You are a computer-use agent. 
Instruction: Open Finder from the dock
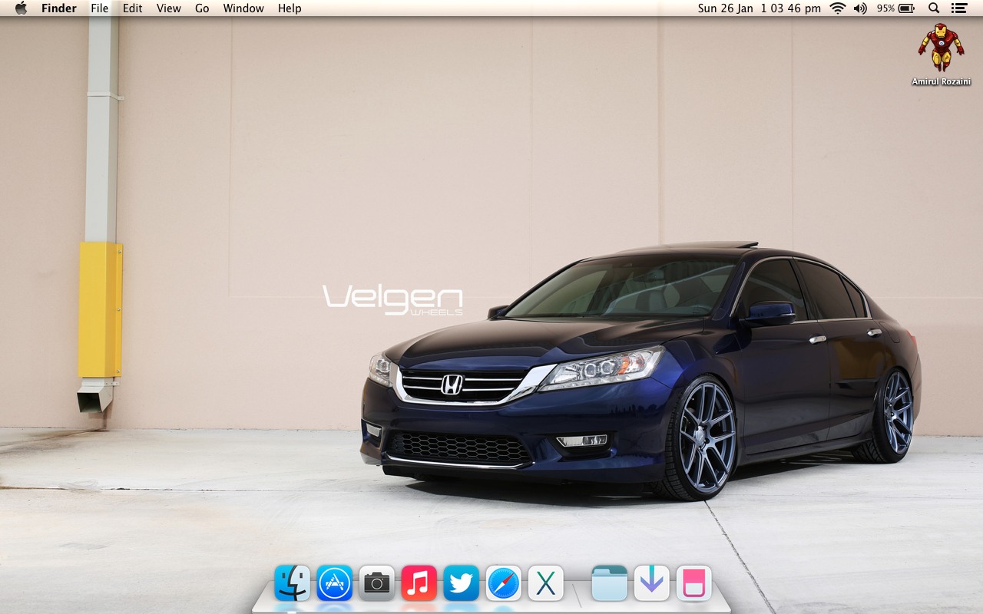point(293,583)
